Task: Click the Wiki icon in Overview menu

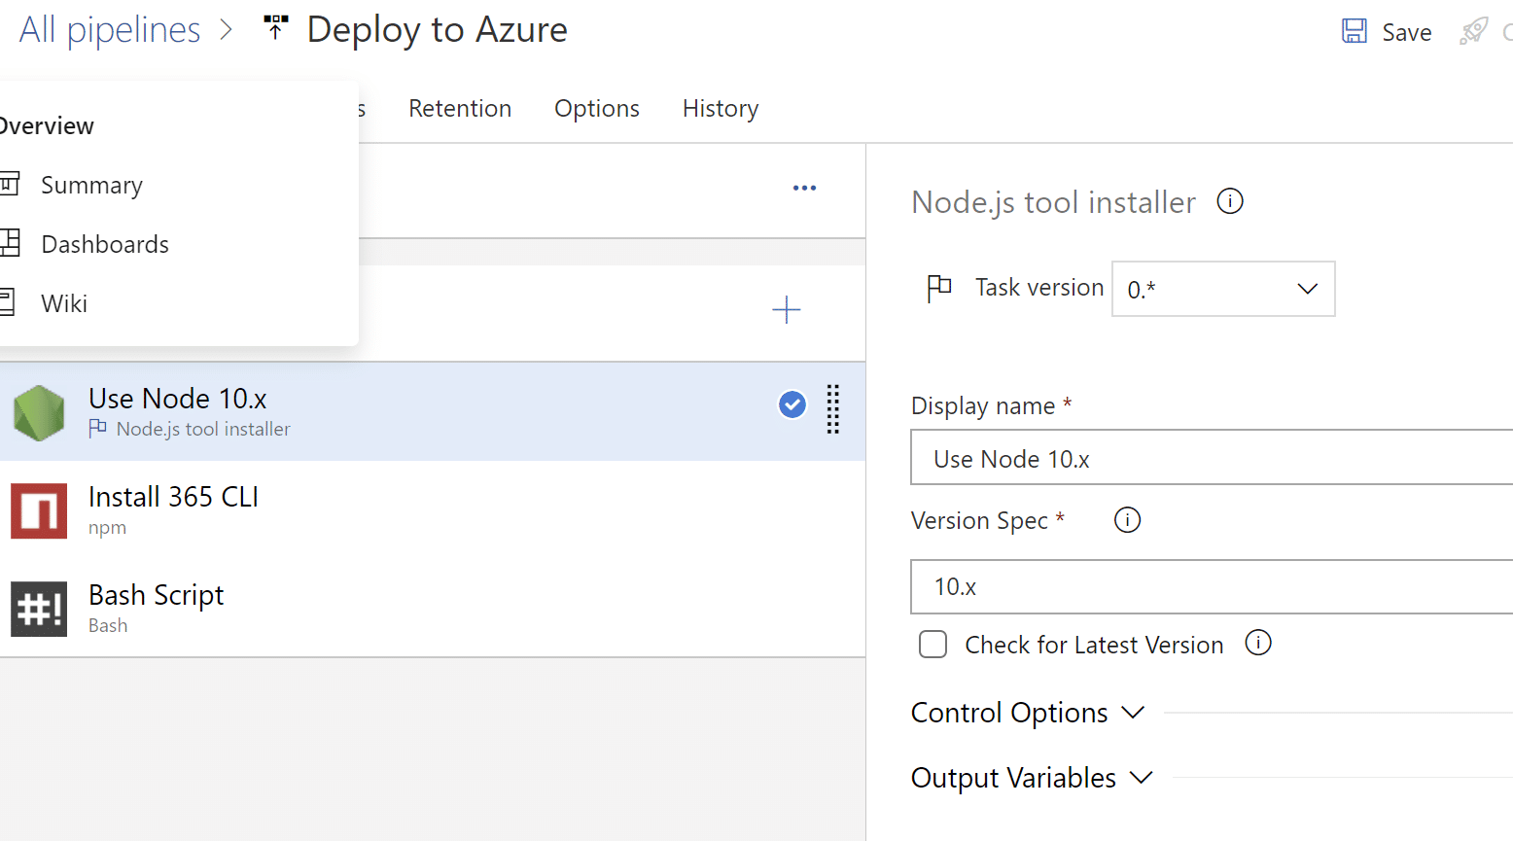Action: [x=8, y=302]
